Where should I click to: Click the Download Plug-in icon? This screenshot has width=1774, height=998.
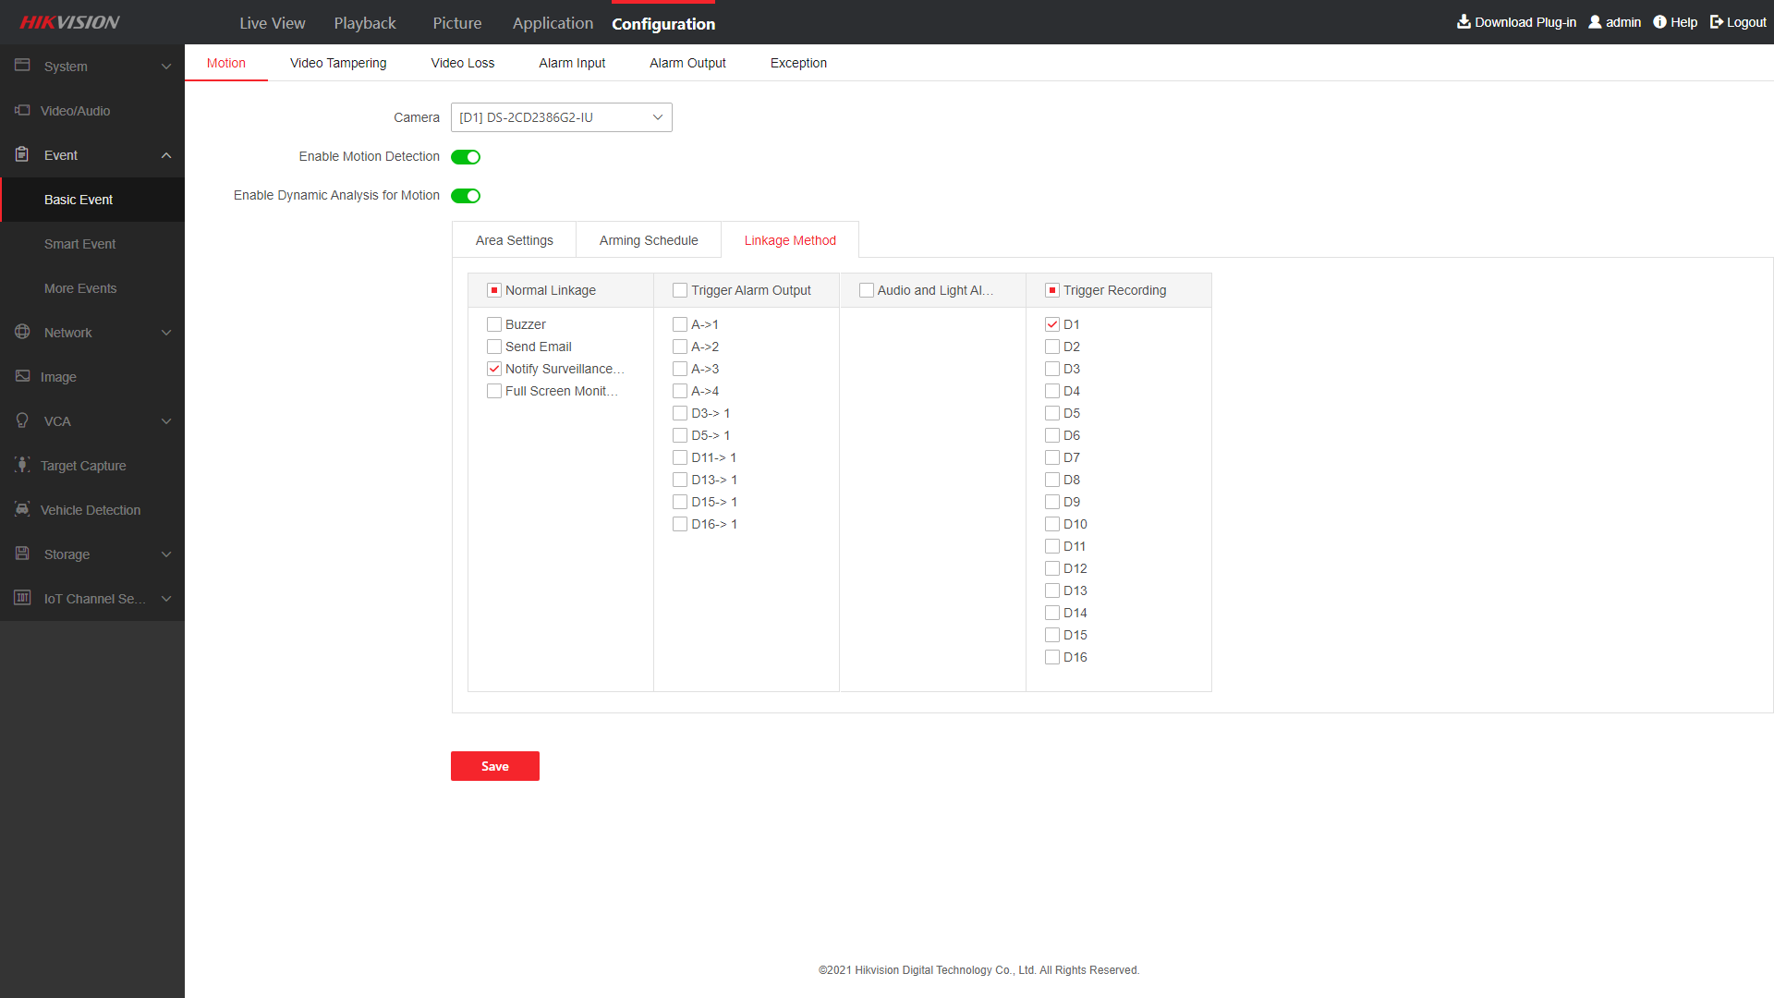pyautogui.click(x=1464, y=21)
